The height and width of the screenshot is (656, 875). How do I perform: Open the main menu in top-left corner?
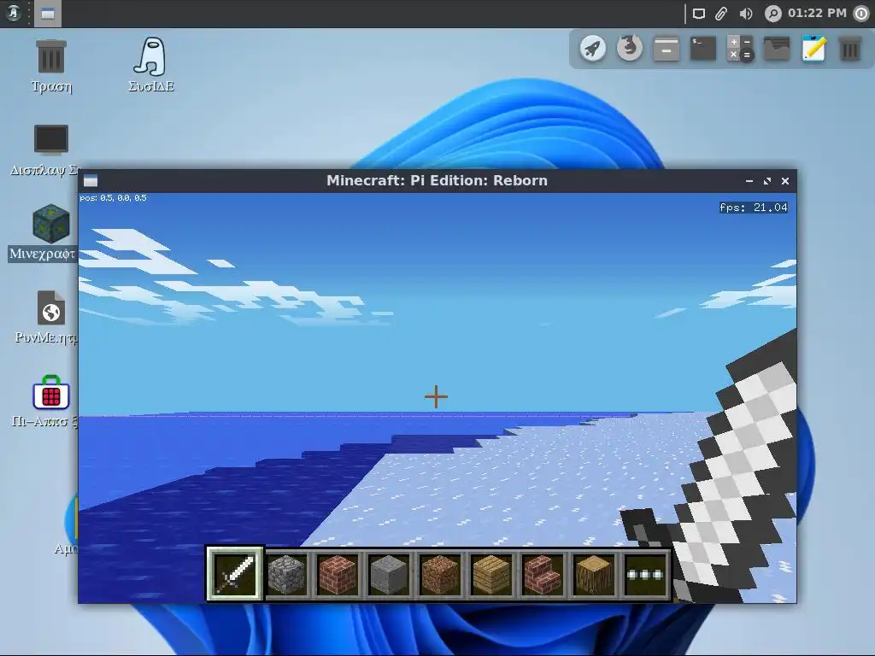(14, 13)
